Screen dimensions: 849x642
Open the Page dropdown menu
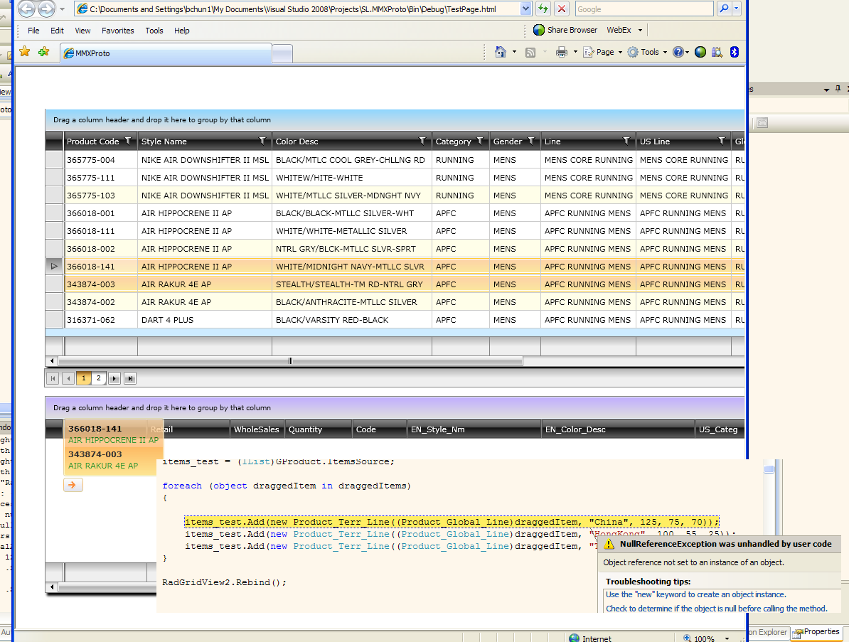coord(603,52)
